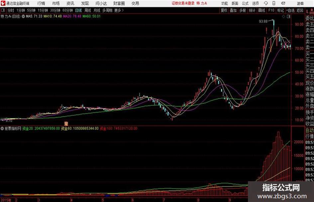This screenshot has height=202, width=314.
Task: Click the mobile phone icon
Action: tap(274, 3)
